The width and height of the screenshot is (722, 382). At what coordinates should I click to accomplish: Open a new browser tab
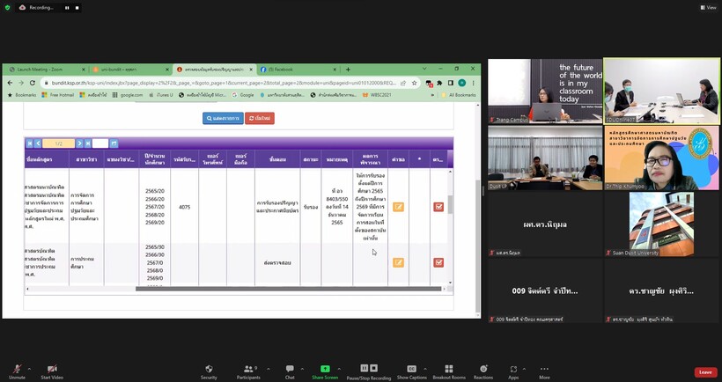pos(348,70)
